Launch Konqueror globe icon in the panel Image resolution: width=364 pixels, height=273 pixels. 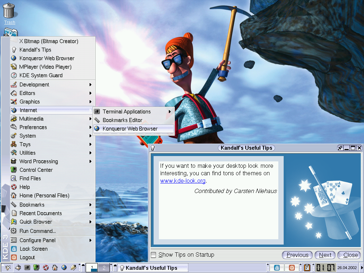[x=64, y=268]
